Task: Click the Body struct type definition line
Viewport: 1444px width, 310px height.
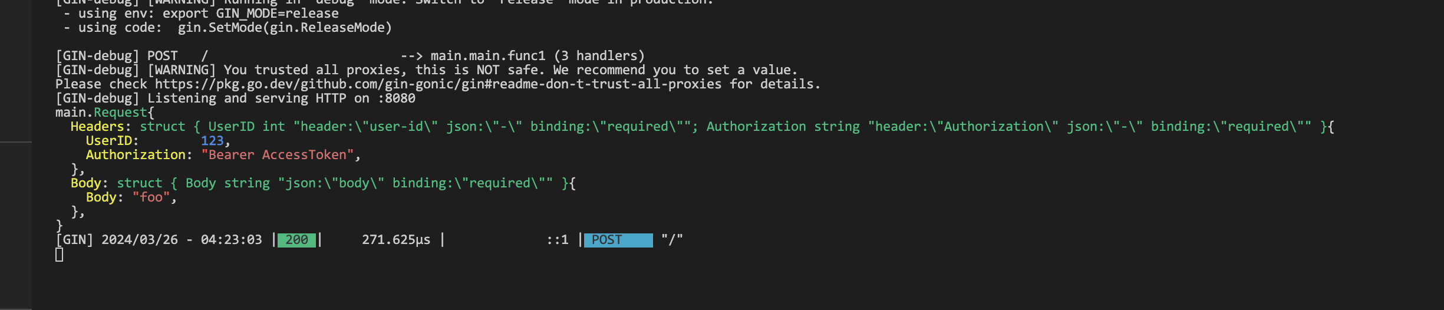Action: pos(323,183)
